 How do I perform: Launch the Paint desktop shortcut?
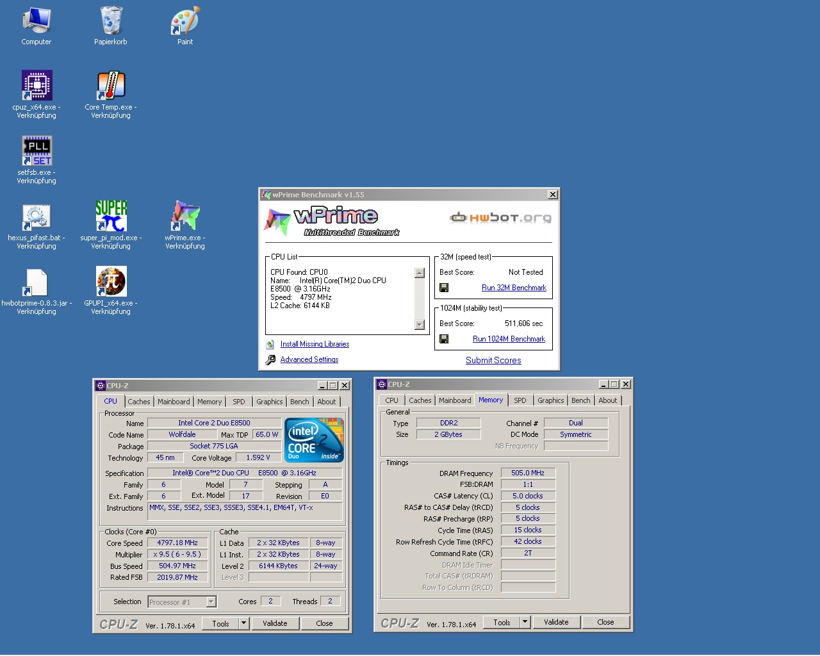coord(185,20)
